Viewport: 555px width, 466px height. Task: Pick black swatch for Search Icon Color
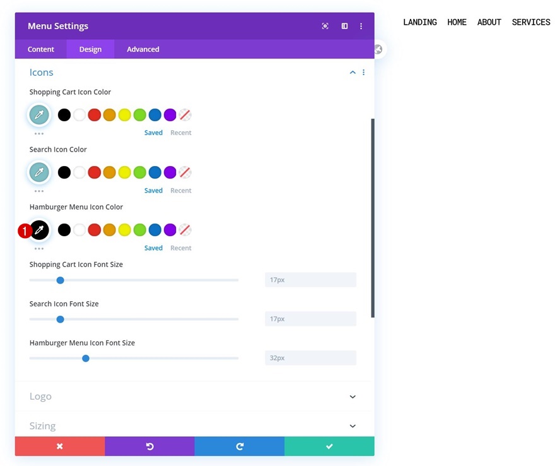pos(64,172)
